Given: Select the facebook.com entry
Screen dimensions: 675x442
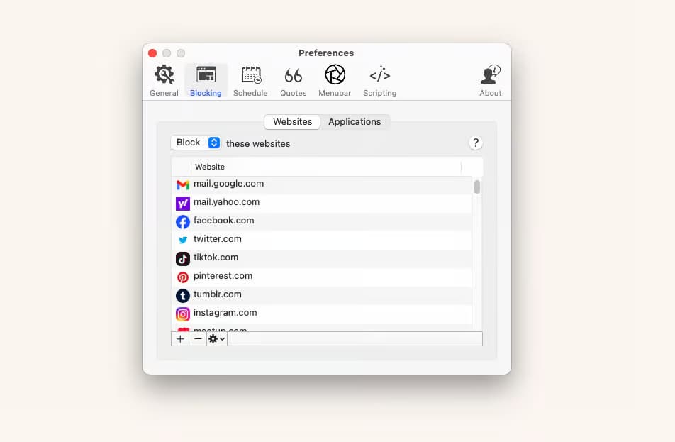Looking at the screenshot, I should click(x=223, y=221).
